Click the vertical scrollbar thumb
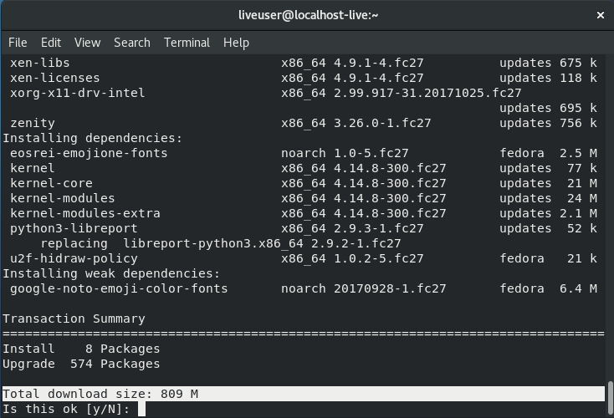This screenshot has width=614, height=418. coord(610,398)
